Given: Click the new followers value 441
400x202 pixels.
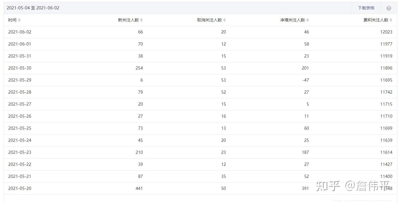Looking at the screenshot, I should (139, 188).
